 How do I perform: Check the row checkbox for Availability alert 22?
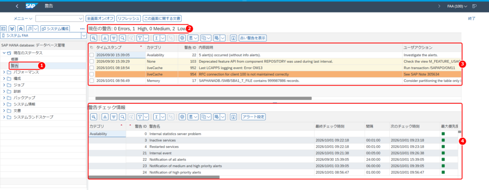click(x=92, y=55)
